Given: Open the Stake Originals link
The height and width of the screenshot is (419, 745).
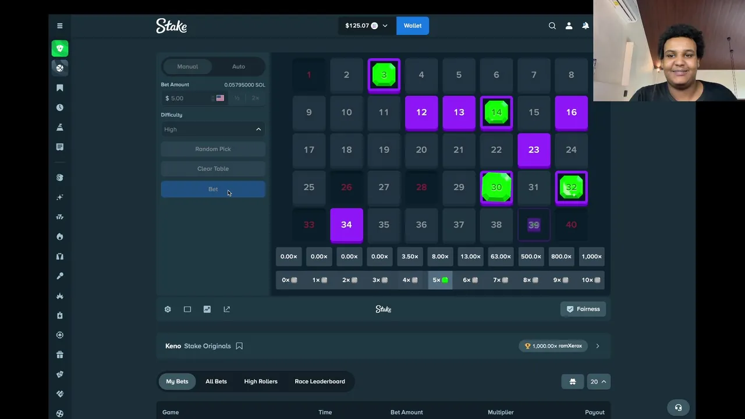Looking at the screenshot, I should [207, 346].
